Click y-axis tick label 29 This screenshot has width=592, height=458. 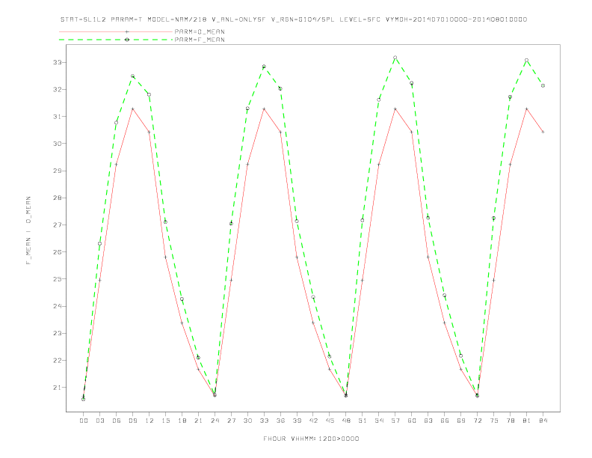58,171
